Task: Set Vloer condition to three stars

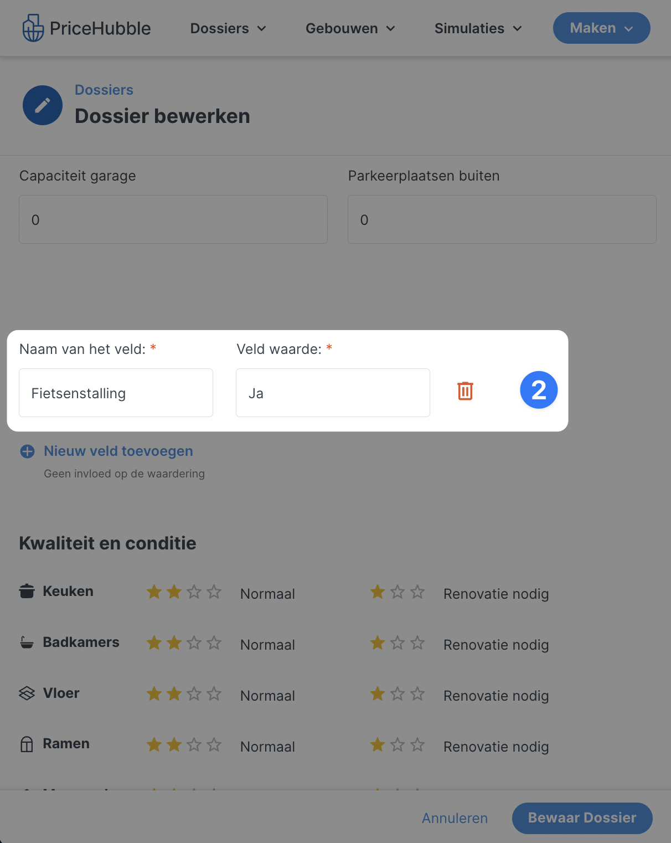Action: coord(417,694)
